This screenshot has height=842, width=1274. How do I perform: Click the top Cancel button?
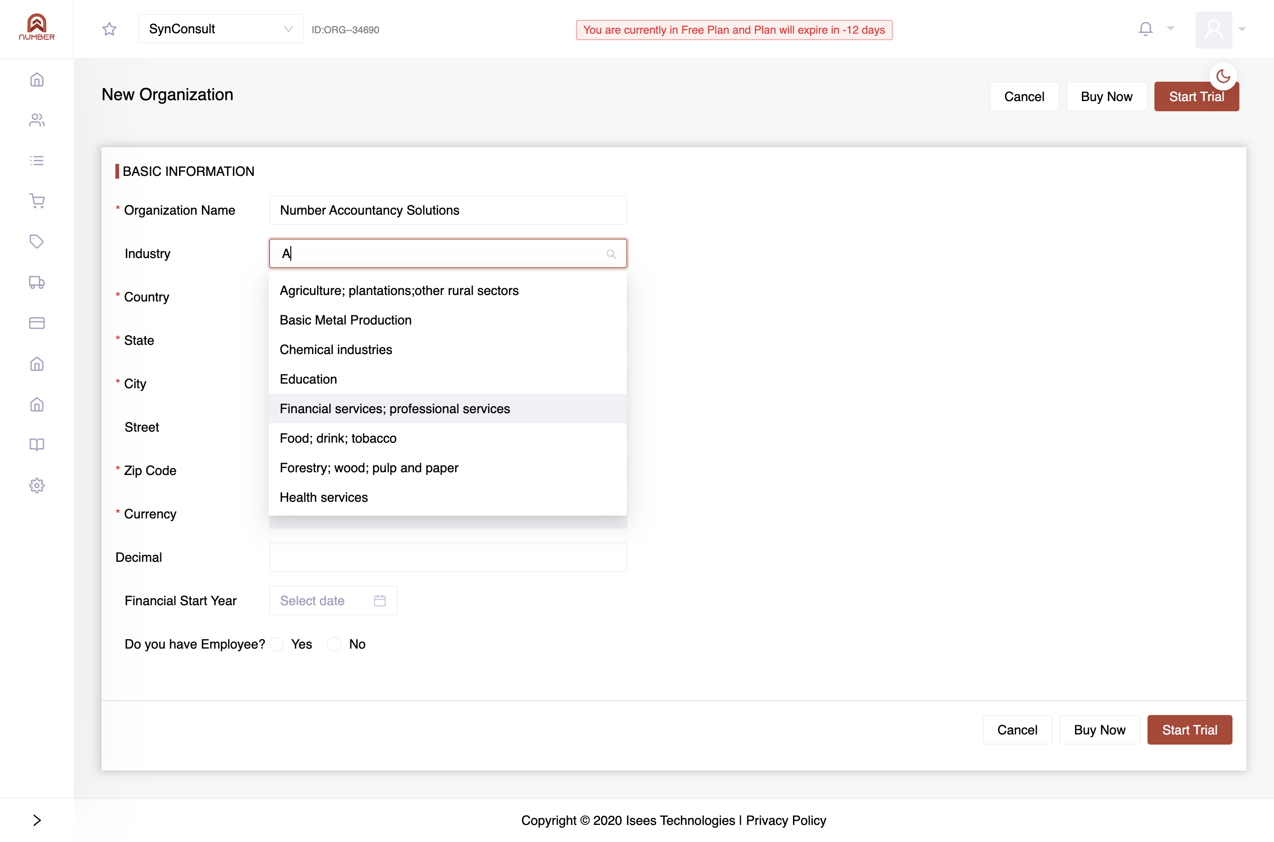[x=1024, y=96]
